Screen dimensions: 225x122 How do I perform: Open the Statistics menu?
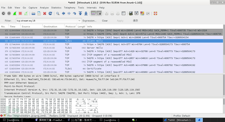tap(56, 8)
